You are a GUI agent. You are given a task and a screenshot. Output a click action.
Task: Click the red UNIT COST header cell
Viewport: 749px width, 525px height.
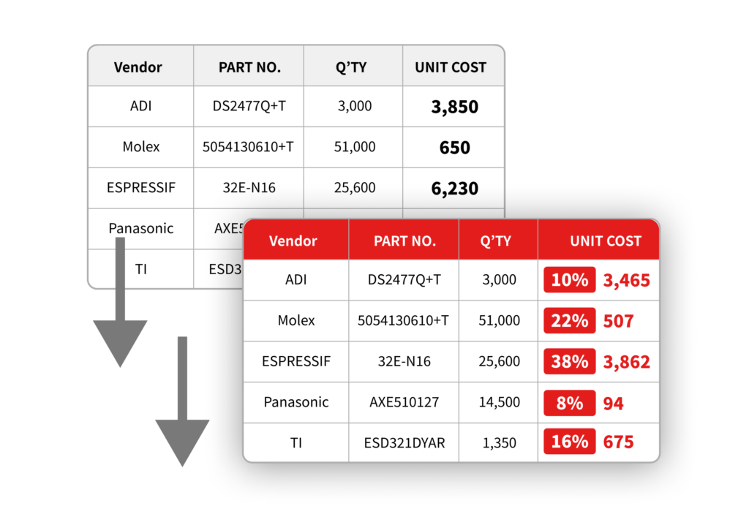point(605,240)
